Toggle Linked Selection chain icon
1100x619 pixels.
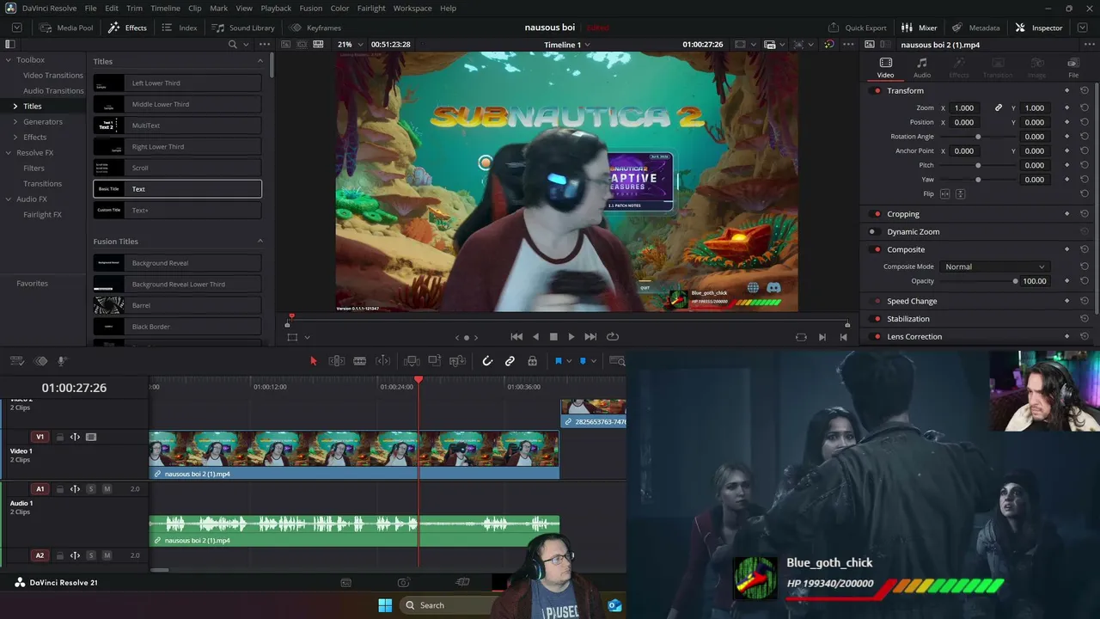click(510, 361)
